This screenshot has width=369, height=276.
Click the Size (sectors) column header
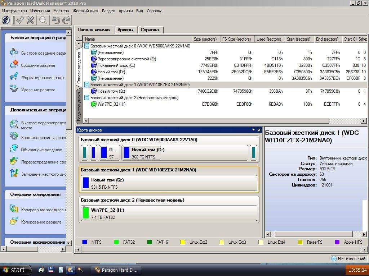tap(205, 39)
